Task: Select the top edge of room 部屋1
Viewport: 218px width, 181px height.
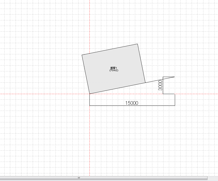Action: [110, 49]
